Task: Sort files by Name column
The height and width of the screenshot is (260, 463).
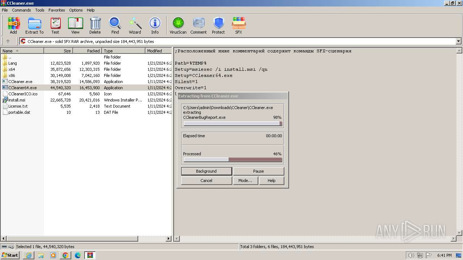Action: point(22,51)
